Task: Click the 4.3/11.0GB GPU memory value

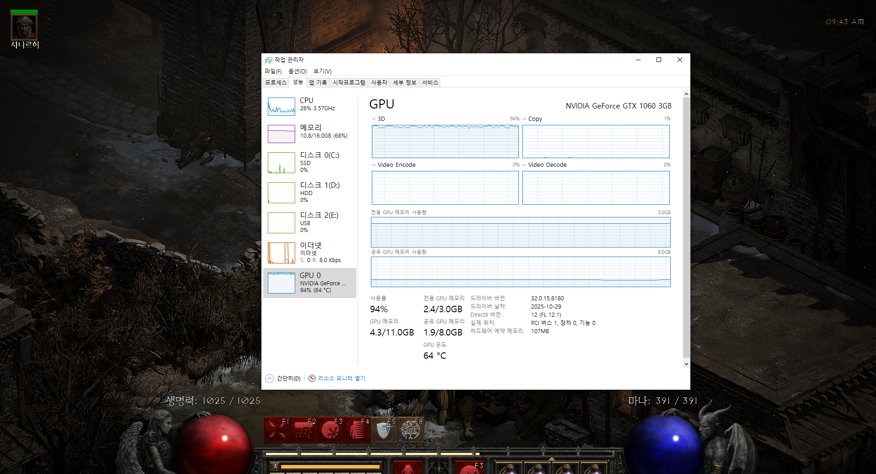Action: pos(392,333)
